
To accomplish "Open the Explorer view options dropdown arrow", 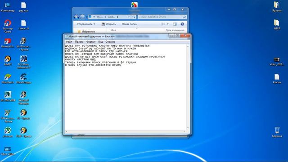I will point(167,24).
